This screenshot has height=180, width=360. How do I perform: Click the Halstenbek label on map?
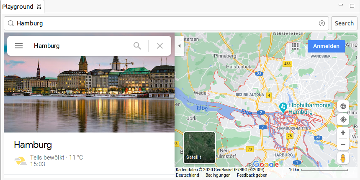[x=239, y=67]
